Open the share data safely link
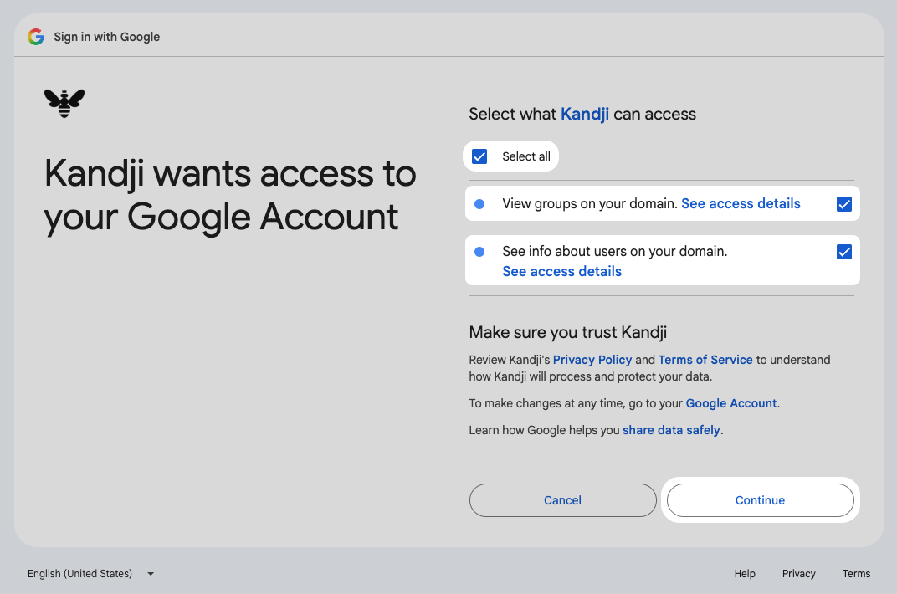 (671, 430)
